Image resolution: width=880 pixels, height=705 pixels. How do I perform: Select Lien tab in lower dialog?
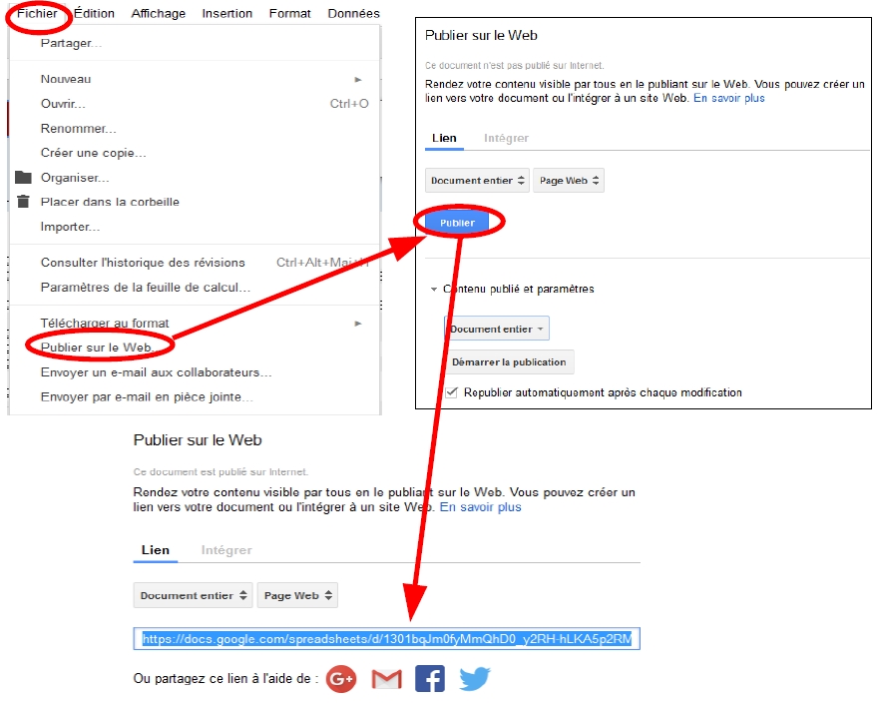click(x=155, y=550)
